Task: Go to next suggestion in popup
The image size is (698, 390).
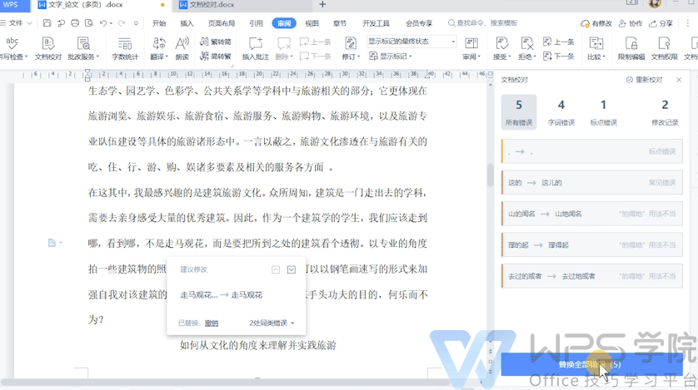Action: coord(292,269)
